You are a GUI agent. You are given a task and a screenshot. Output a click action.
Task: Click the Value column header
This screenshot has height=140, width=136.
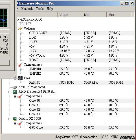pos(70,15)
